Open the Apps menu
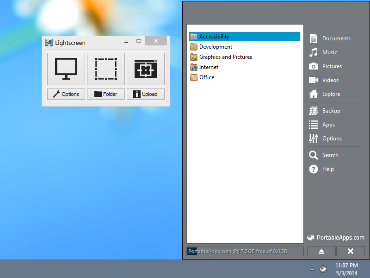The image size is (370, 278). coord(328,125)
